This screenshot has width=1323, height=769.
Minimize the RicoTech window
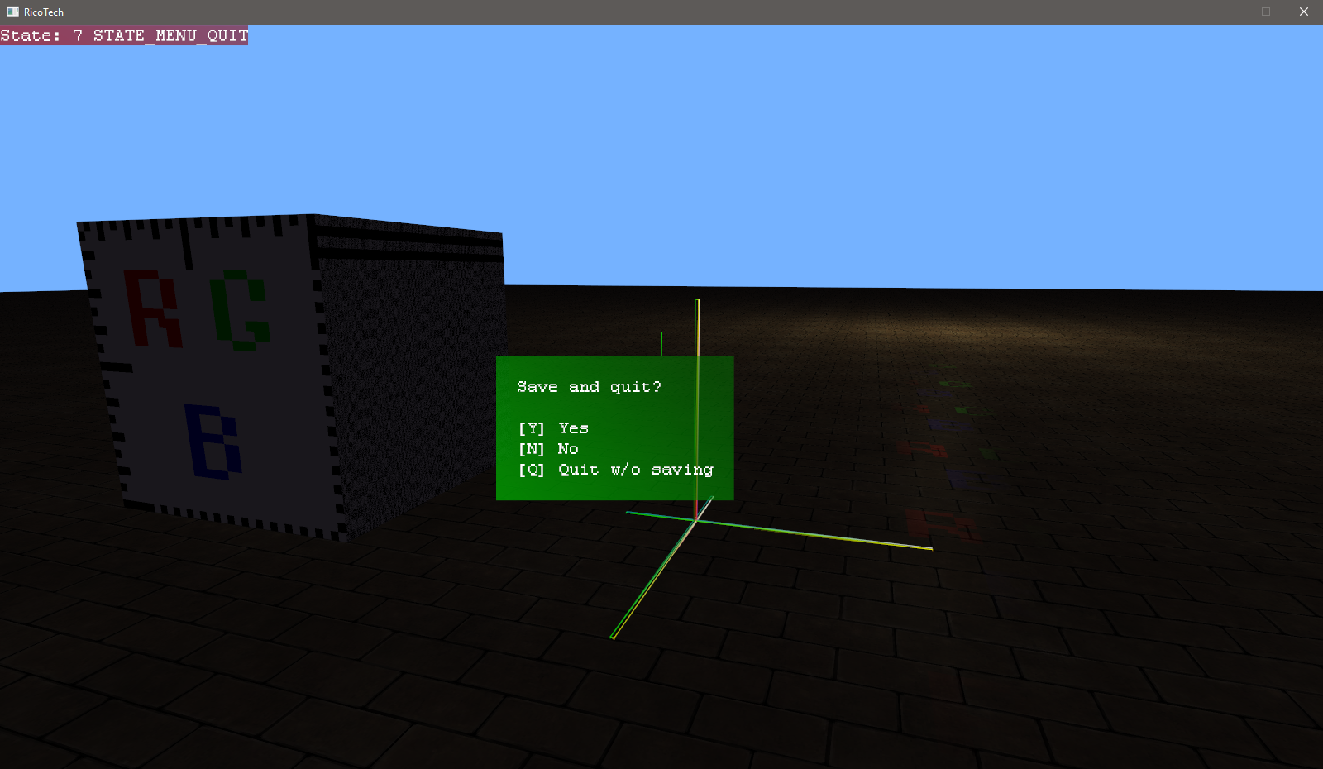pos(1228,12)
